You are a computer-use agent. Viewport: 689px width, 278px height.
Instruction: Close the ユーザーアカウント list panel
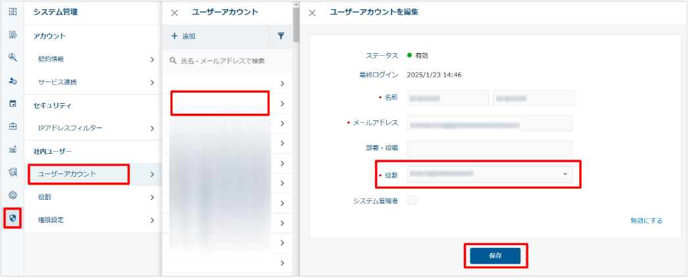pyautogui.click(x=174, y=12)
